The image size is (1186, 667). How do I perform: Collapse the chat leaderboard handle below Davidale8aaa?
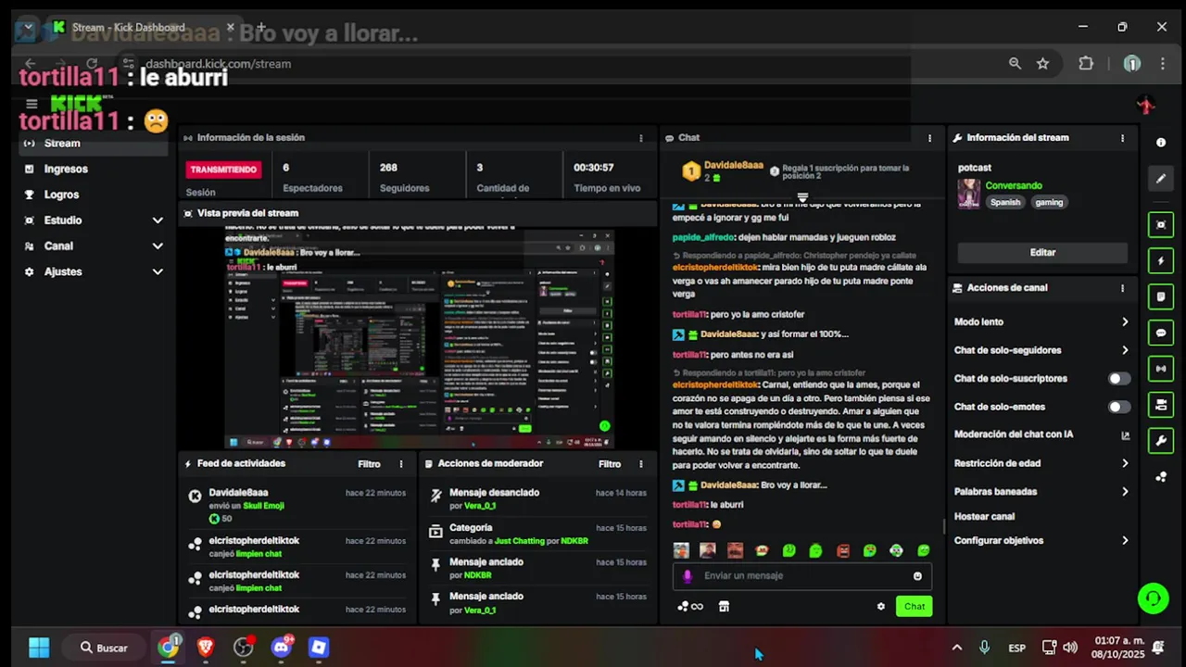click(x=802, y=197)
